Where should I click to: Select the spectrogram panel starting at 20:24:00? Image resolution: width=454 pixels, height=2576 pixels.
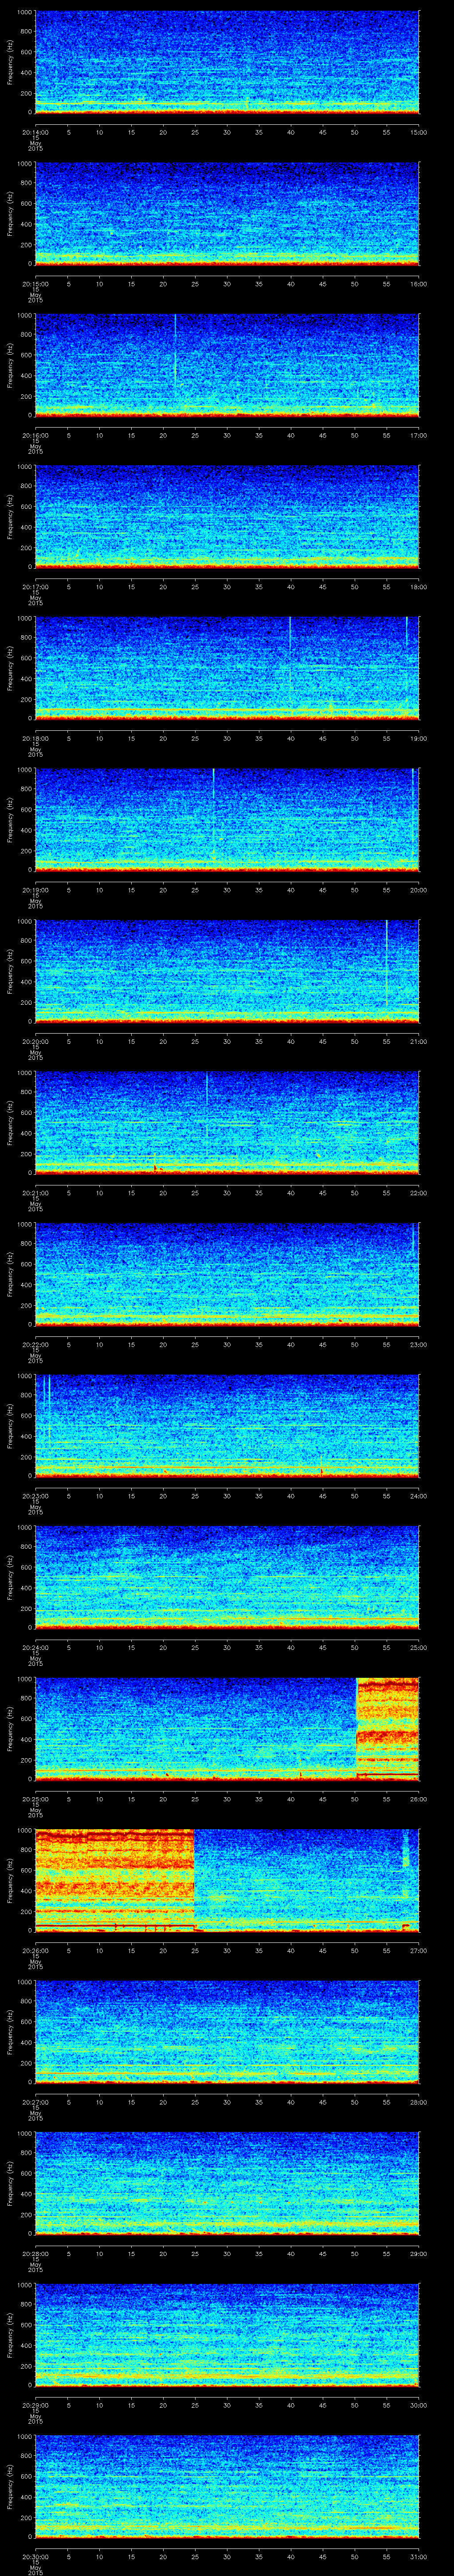227,1578
